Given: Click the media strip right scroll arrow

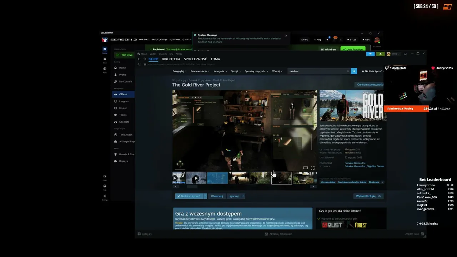Looking at the screenshot, I should click(313, 186).
